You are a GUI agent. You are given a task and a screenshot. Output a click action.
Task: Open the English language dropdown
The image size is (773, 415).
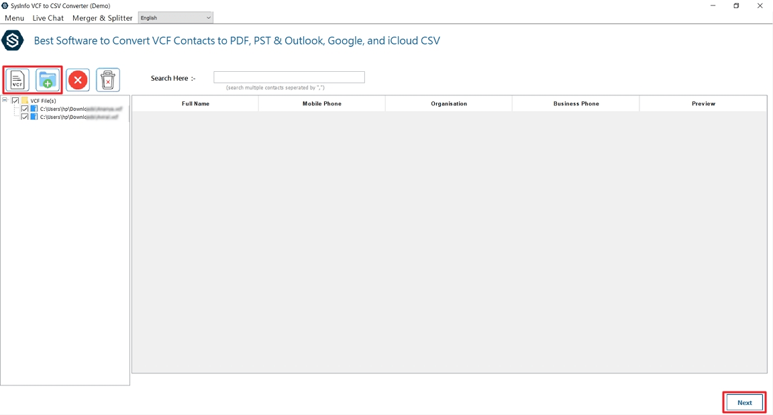[x=176, y=17]
